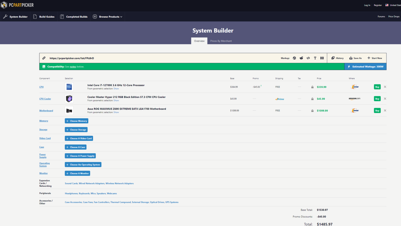
Task: Open the System Builder nav item
Action: (x=15, y=17)
